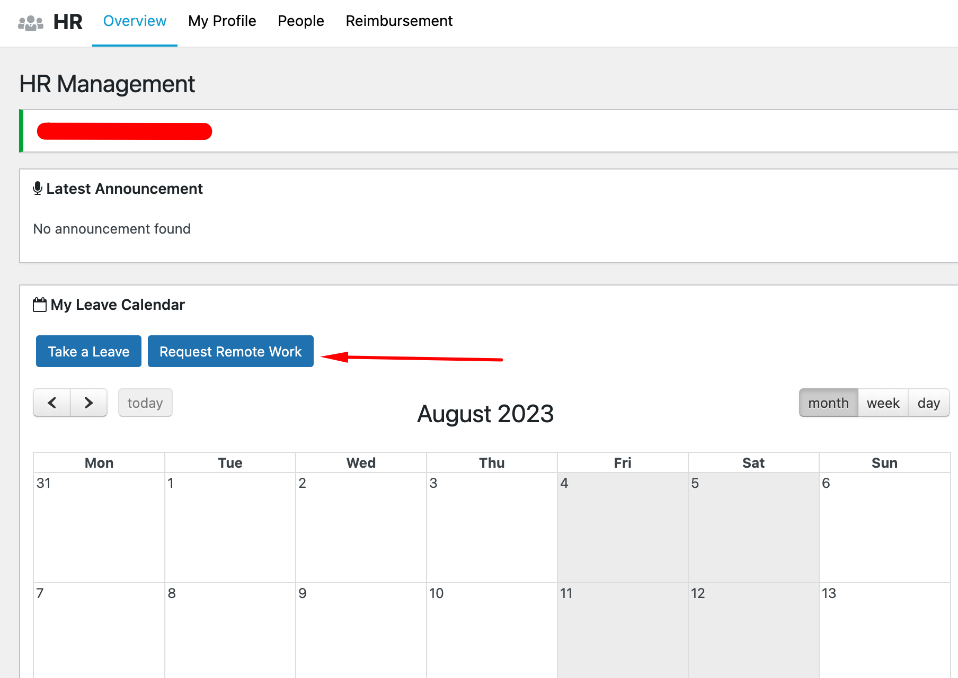Click the left chevron to view previous month

(x=51, y=403)
